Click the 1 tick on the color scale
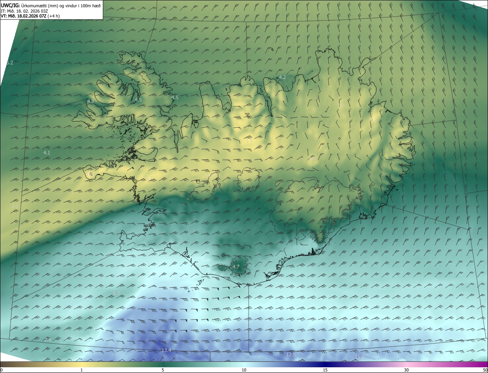This screenshot has height=373, width=488. (82, 370)
